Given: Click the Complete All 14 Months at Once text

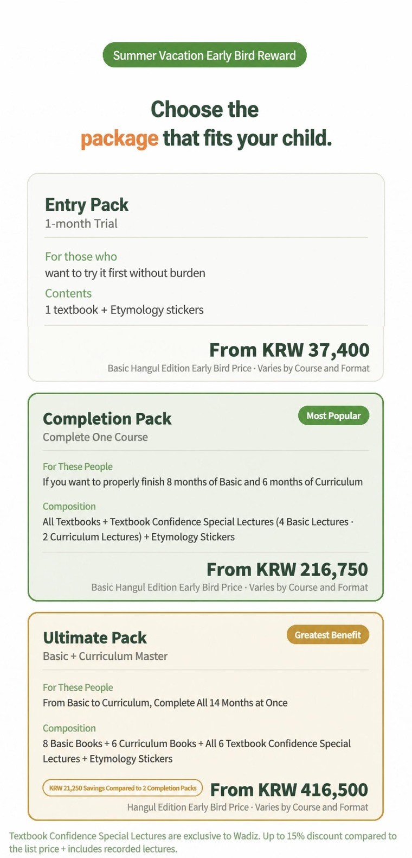Looking at the screenshot, I should (221, 703).
